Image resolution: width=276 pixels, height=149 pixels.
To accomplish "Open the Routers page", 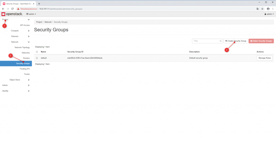I will pos(26,58).
